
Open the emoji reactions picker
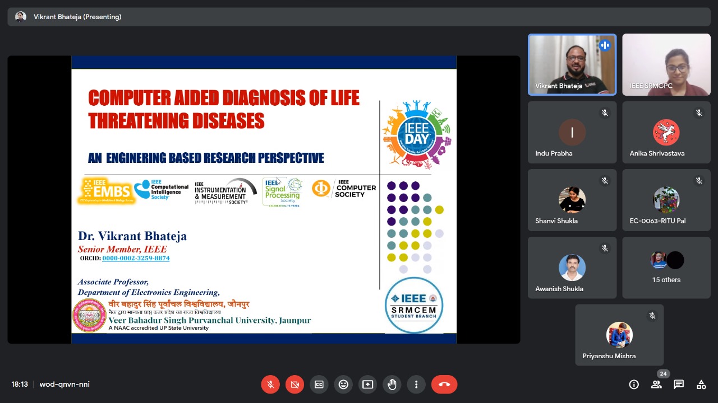pyautogui.click(x=343, y=385)
